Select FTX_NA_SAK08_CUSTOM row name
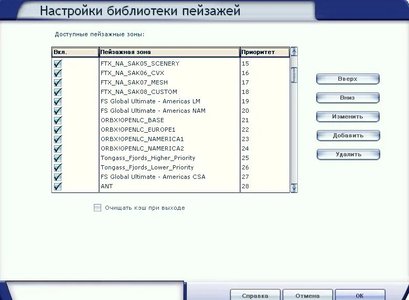The width and height of the screenshot is (409, 300). (x=139, y=92)
